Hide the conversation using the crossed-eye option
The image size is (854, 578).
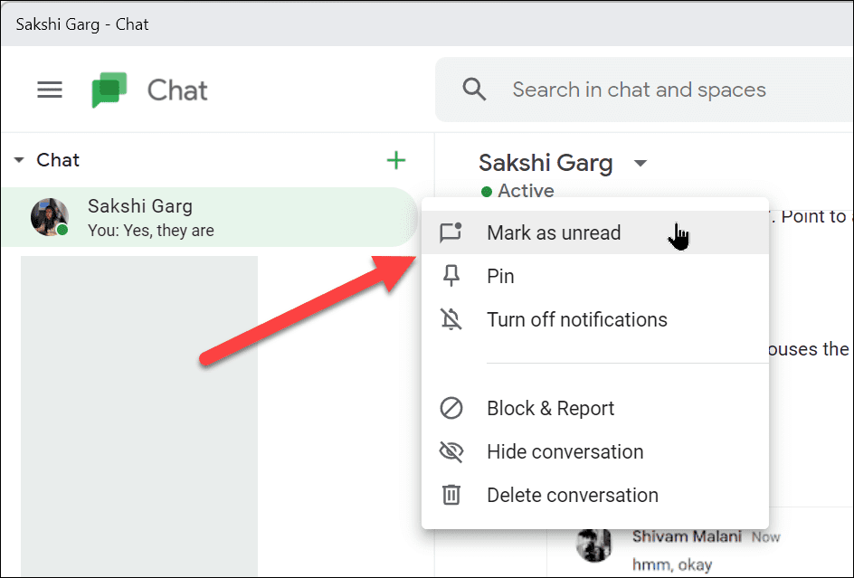click(565, 451)
